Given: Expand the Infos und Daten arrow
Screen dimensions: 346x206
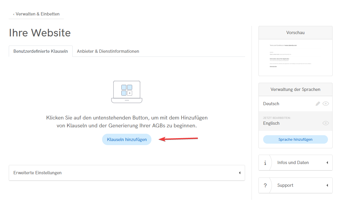Looking at the screenshot, I should coord(327,163).
